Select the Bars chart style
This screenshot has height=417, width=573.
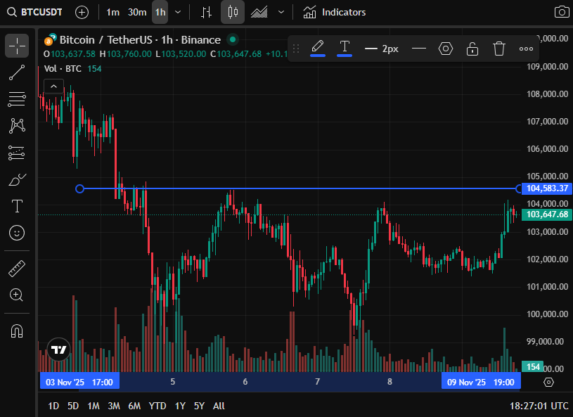pyautogui.click(x=207, y=13)
